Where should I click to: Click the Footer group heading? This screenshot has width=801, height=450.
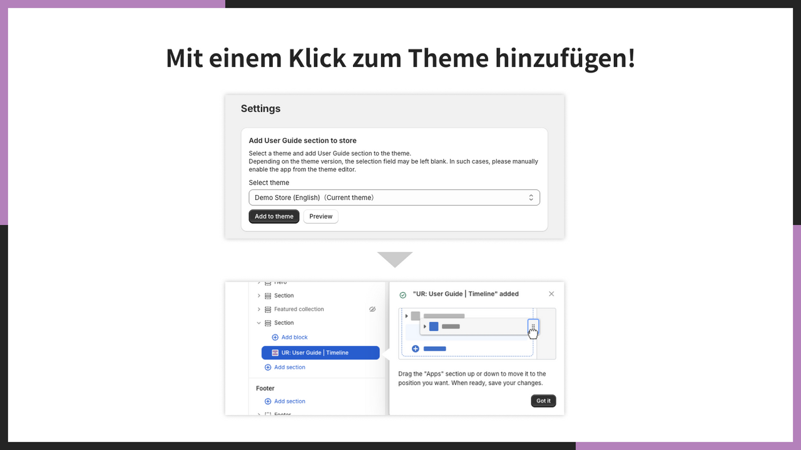coord(265,388)
